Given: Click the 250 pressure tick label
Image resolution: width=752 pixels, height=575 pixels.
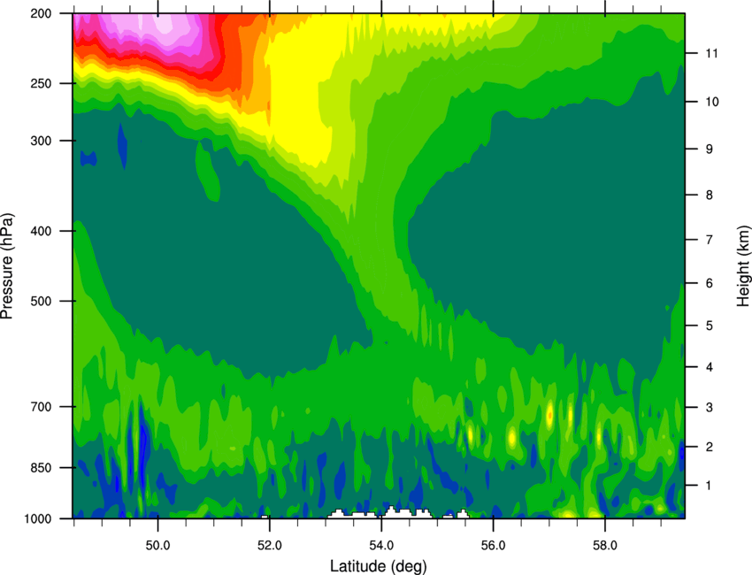Looking at the screenshot, I should coord(42,83).
